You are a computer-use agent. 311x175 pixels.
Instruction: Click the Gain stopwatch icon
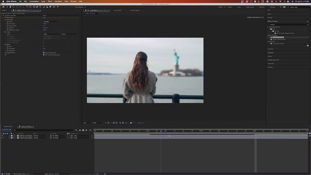point(8,47)
